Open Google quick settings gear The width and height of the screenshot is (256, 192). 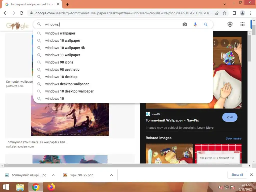click(230, 24)
